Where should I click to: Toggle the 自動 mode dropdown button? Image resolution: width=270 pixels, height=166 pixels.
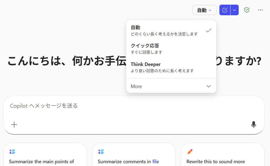[x=204, y=10]
